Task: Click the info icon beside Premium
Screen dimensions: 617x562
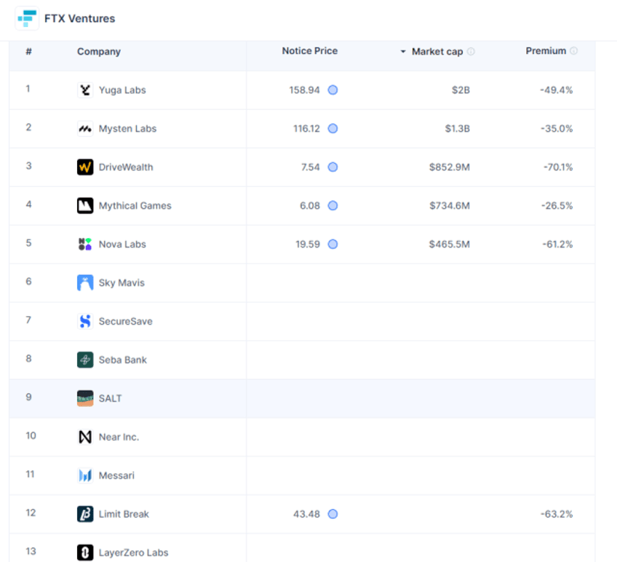Action: (x=574, y=51)
